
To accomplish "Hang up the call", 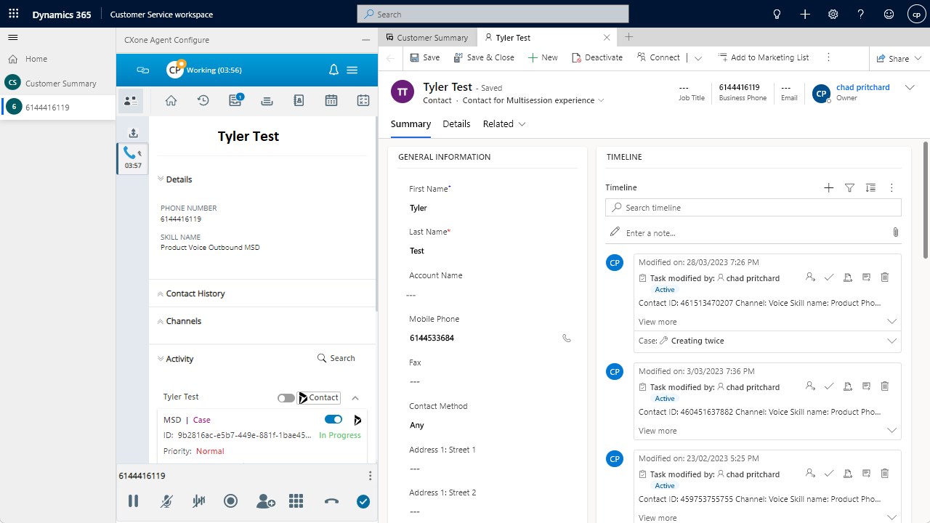I will (x=331, y=501).
